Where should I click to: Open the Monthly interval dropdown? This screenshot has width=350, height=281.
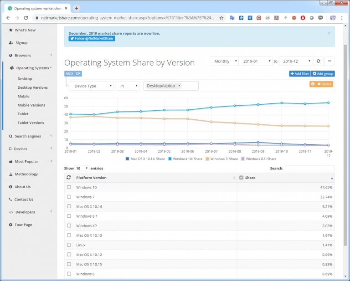[224, 61]
